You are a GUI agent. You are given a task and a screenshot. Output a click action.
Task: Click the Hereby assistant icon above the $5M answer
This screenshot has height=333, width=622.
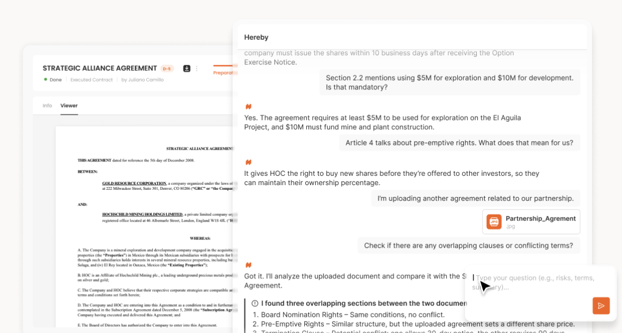coord(248,106)
